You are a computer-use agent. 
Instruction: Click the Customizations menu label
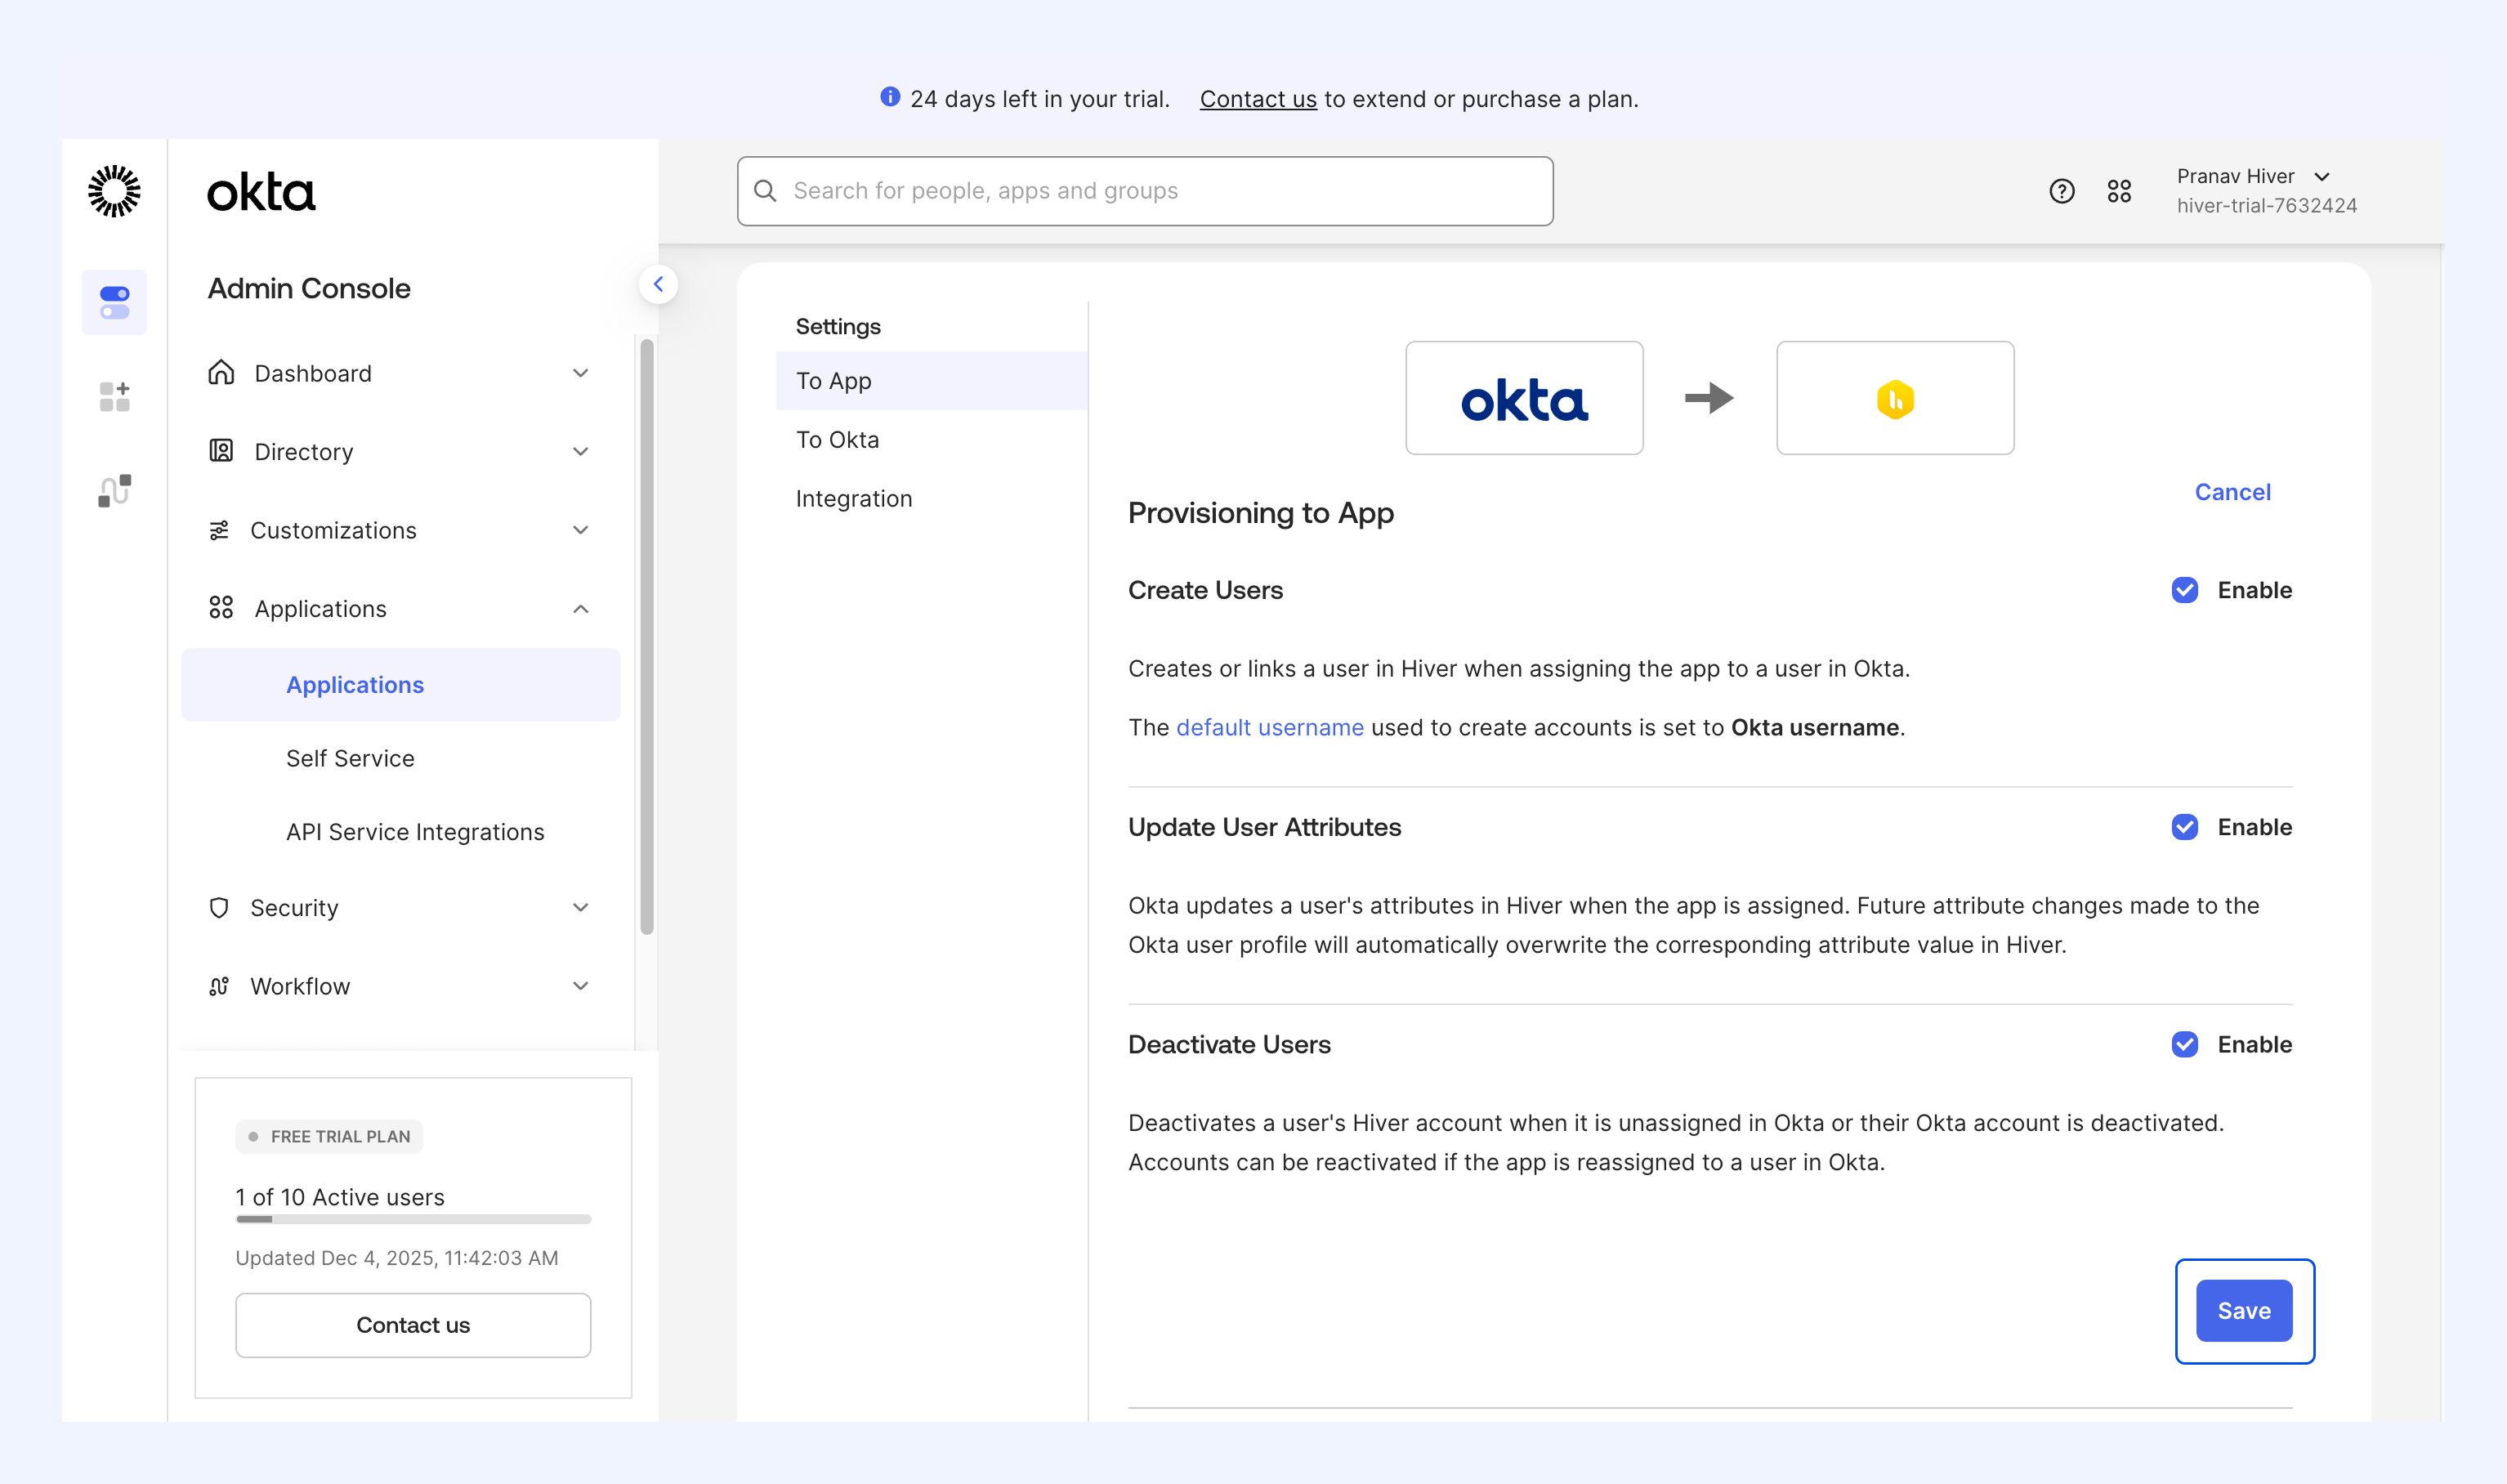333,530
